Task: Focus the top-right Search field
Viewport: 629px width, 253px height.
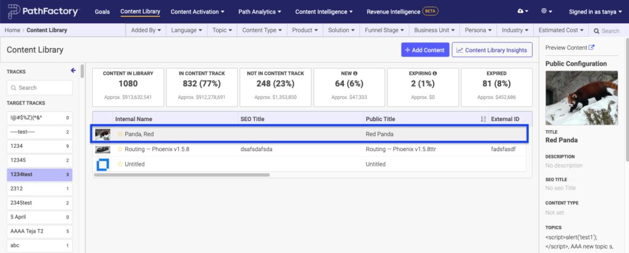Action: (610, 31)
